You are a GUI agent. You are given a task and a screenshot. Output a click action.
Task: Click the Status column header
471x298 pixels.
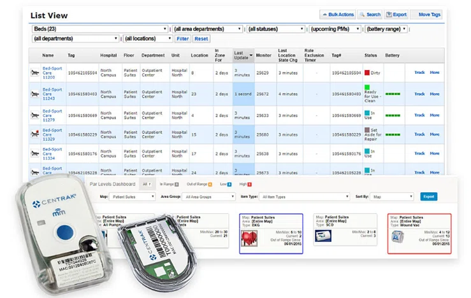370,55
